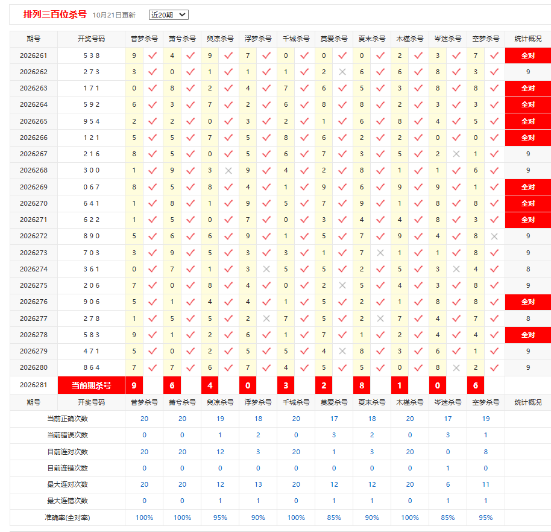
Task: Click the red check for 昔梦 in row 2026261
Action: click(153, 55)
